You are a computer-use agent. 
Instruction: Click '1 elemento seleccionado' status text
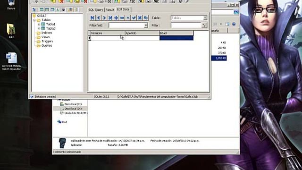(x=67, y=152)
